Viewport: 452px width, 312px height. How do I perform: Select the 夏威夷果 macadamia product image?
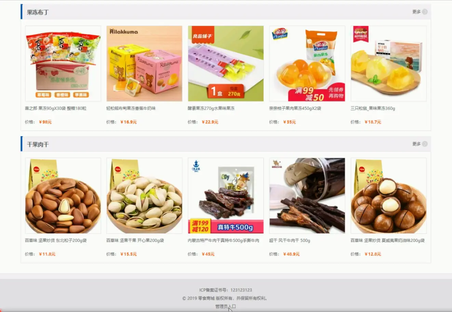point(388,196)
